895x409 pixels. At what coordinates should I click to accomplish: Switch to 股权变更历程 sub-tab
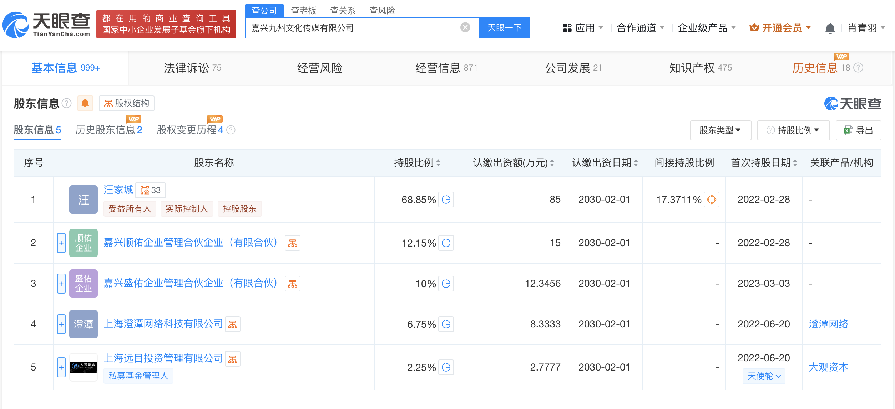coord(190,130)
